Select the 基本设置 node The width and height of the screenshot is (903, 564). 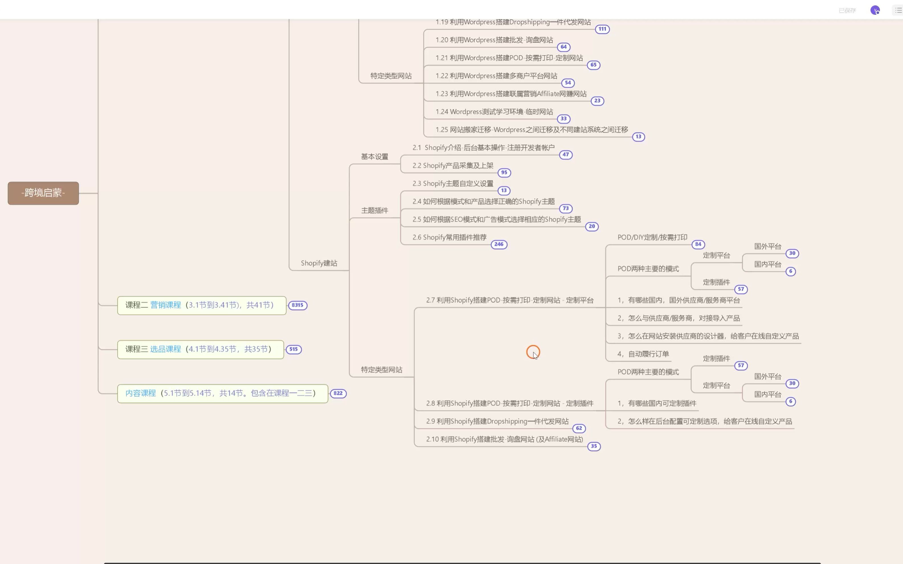(374, 157)
